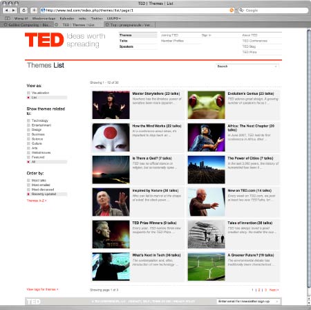Click the Google search magnifier icon
The image size is (311, 310).
coord(241,10)
